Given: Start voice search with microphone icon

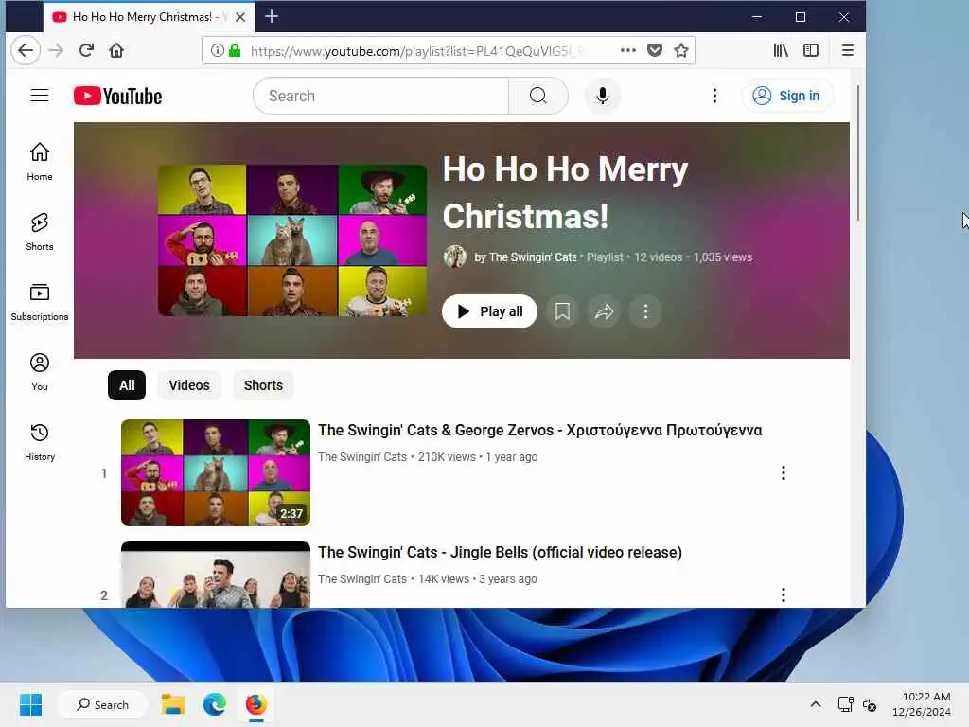Looking at the screenshot, I should (603, 96).
